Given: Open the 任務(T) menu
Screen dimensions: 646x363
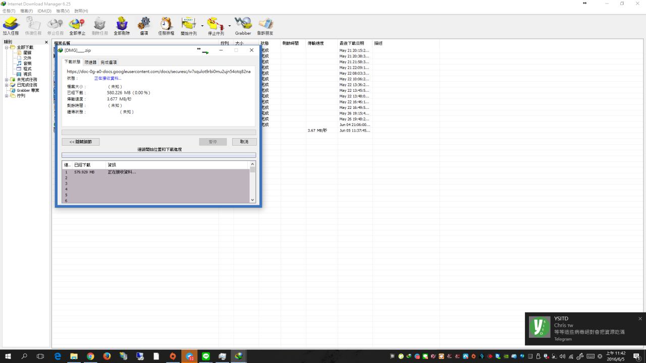Looking at the screenshot, I should coord(9,11).
